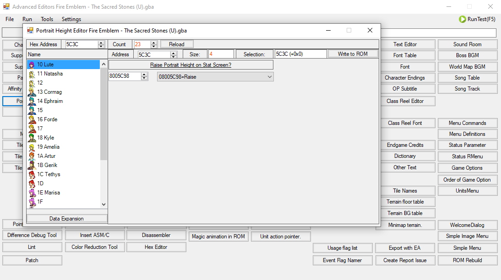
Task: Click Data Expansion button
Action: click(66, 219)
